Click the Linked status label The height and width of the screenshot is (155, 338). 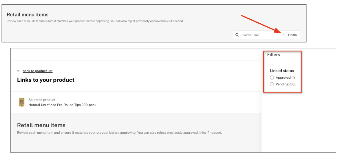tap(282, 71)
